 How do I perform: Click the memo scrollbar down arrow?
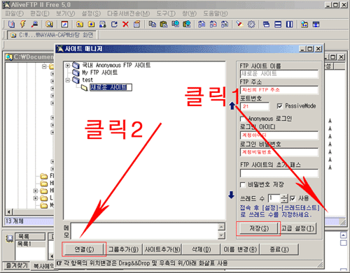(221, 236)
